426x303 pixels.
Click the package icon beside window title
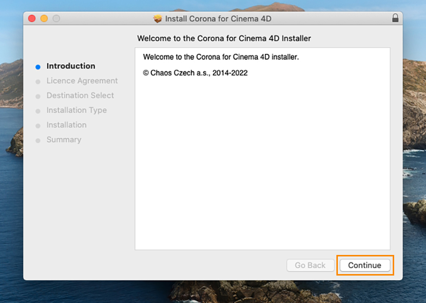click(x=158, y=19)
